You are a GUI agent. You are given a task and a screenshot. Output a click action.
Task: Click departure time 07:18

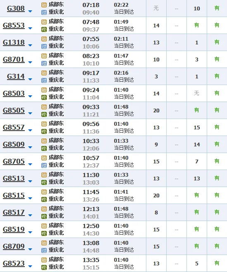[x=91, y=5]
